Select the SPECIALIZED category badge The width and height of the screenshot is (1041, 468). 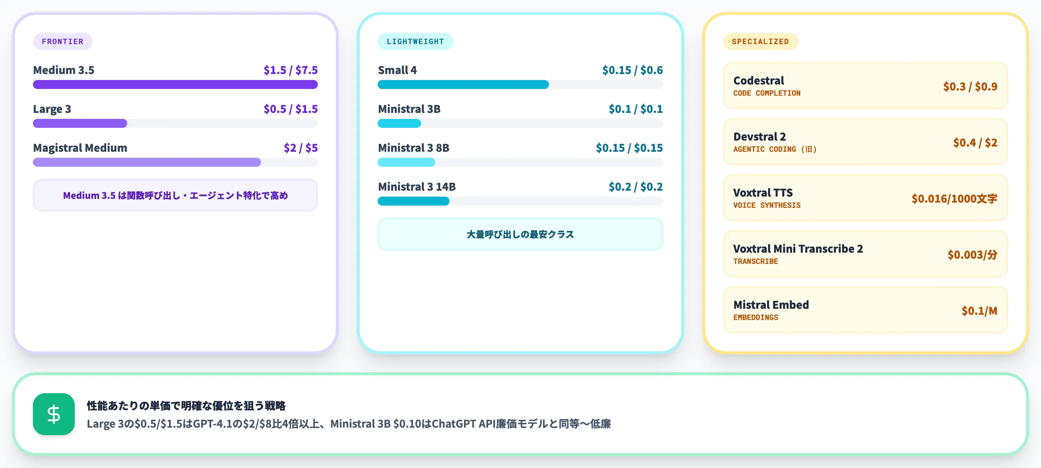[760, 41]
